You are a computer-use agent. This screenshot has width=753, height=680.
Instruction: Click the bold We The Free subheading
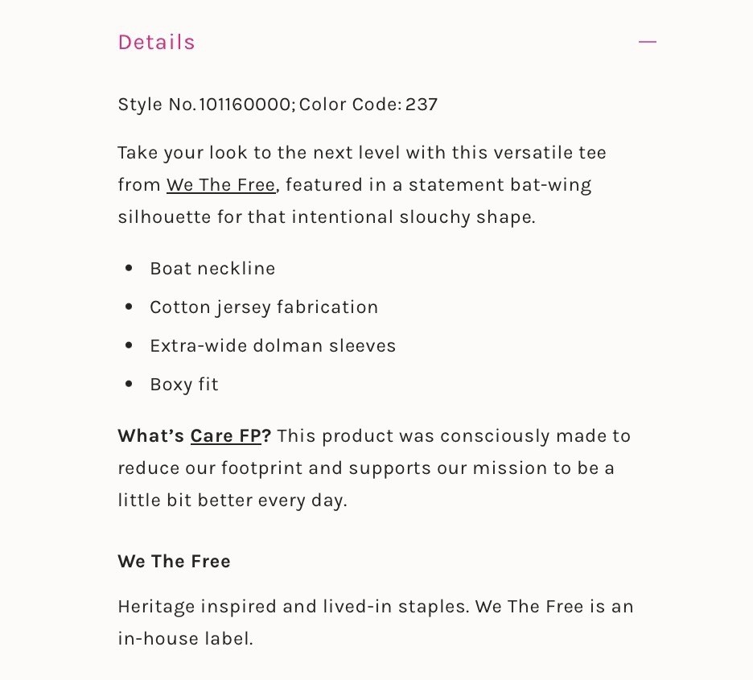175,562
